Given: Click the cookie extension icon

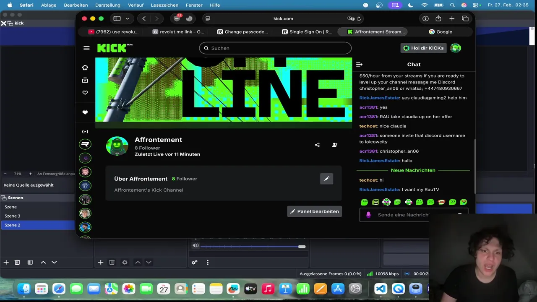Looking at the screenshot, I should click(x=189, y=18).
